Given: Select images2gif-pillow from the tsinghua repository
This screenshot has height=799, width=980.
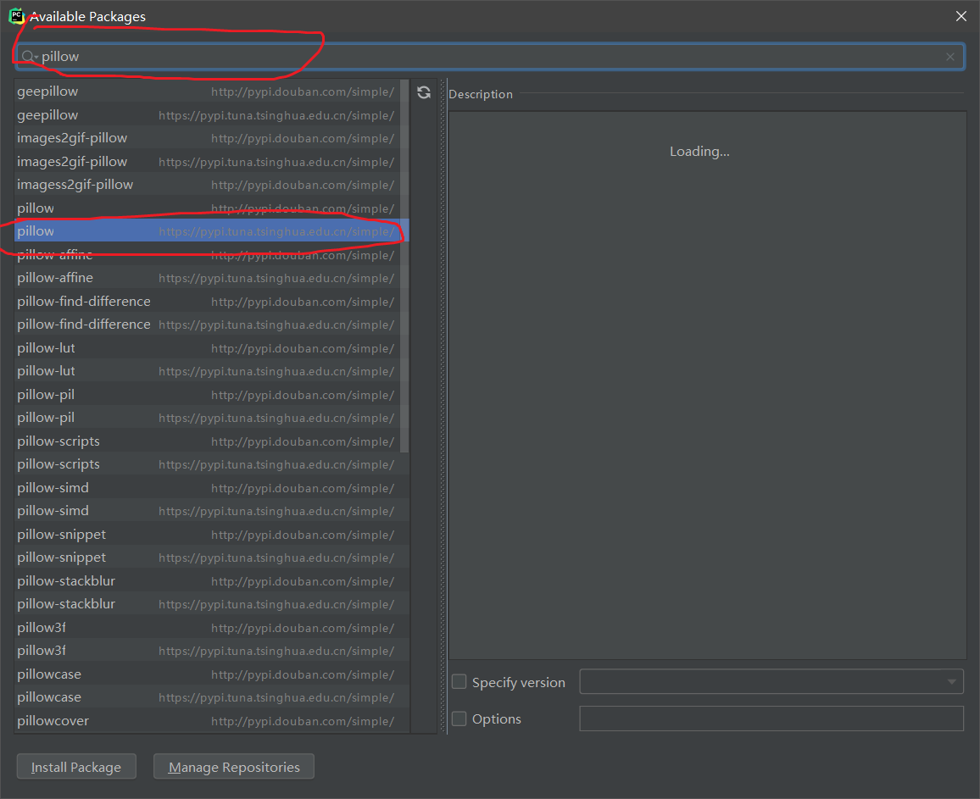Looking at the screenshot, I should tap(207, 162).
